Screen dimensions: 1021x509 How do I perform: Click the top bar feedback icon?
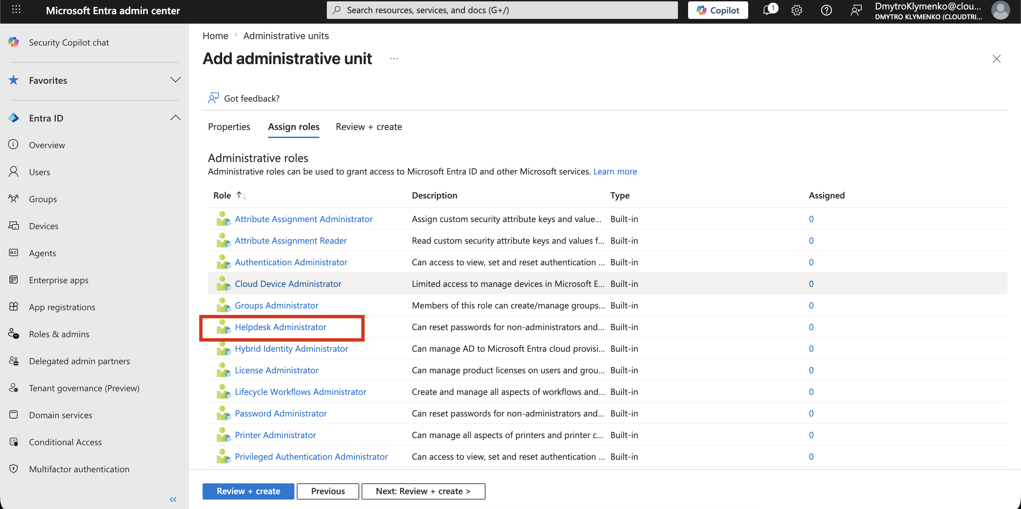point(856,10)
